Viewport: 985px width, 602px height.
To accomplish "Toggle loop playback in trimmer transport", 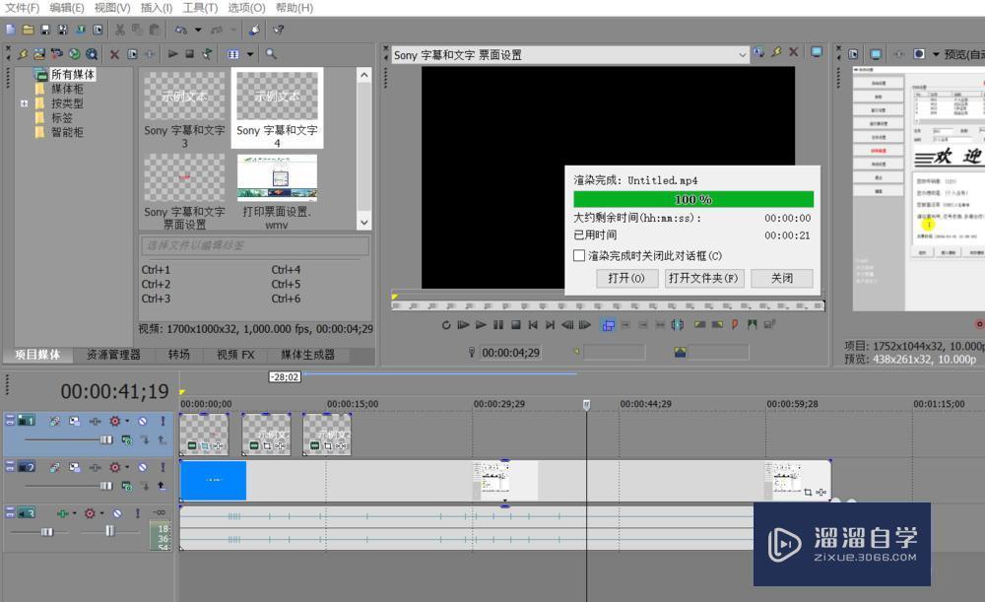I will point(446,325).
